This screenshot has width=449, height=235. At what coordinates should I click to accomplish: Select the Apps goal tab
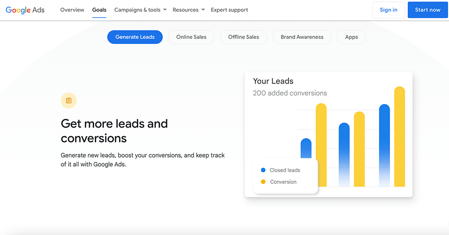point(352,37)
